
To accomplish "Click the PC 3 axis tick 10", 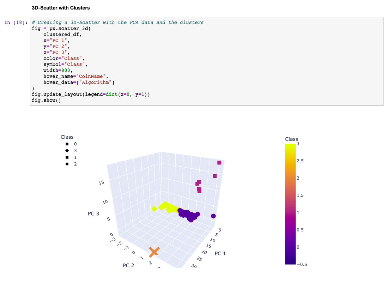I will tap(105, 202).
